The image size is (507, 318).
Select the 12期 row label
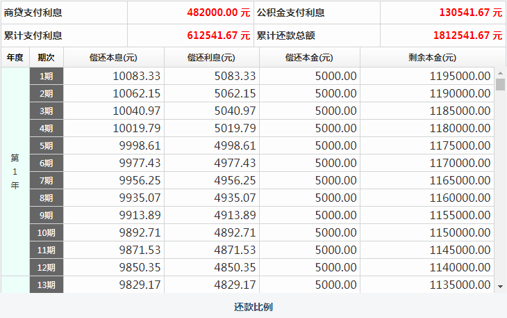[47, 267]
